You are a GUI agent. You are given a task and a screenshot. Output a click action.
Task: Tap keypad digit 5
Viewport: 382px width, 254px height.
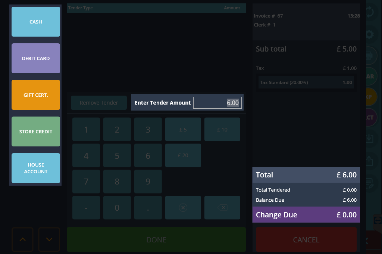(117, 155)
